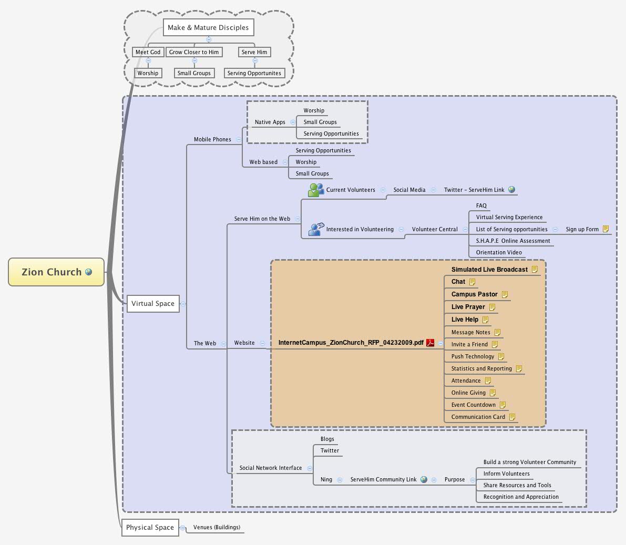Select the Zion Church root topic

pyautogui.click(x=53, y=272)
